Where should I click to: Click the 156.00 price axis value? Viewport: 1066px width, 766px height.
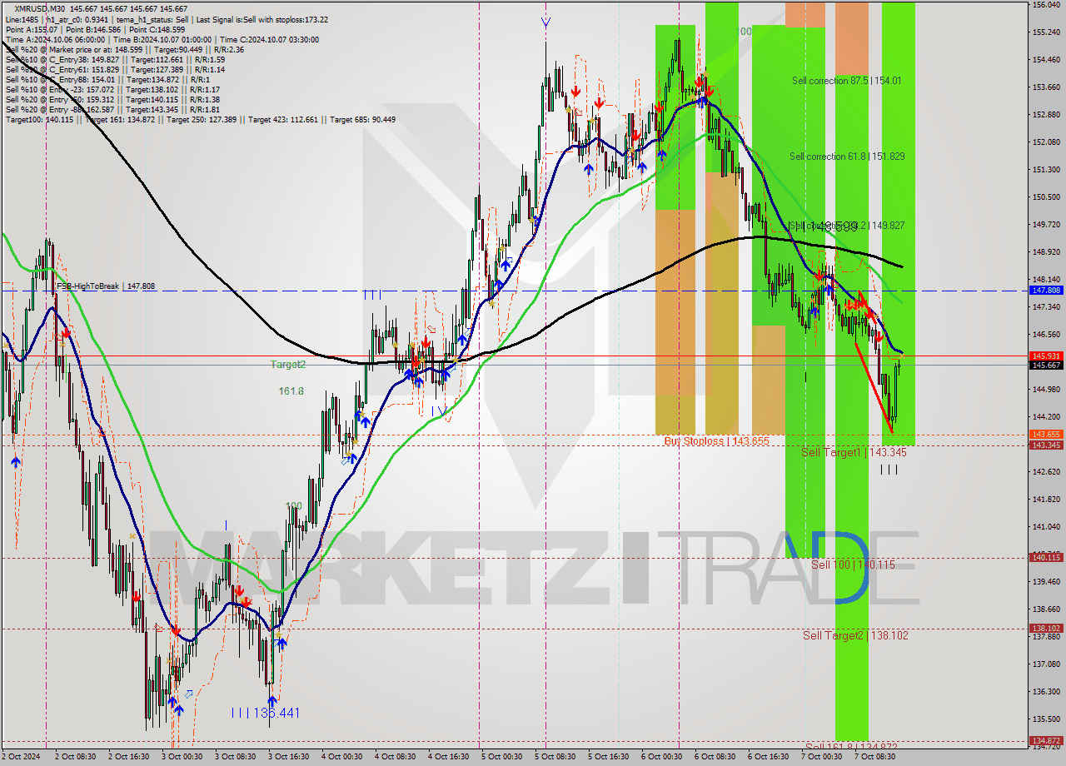tap(1046, 5)
